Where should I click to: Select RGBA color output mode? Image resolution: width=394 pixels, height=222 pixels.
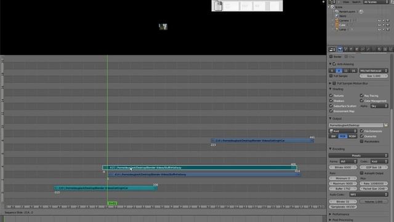pyautogui.click(x=352, y=136)
